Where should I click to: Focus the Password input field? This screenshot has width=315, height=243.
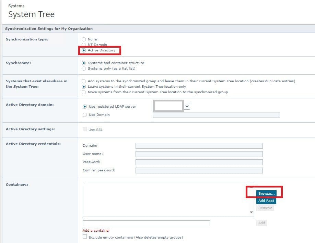[x=199, y=162]
